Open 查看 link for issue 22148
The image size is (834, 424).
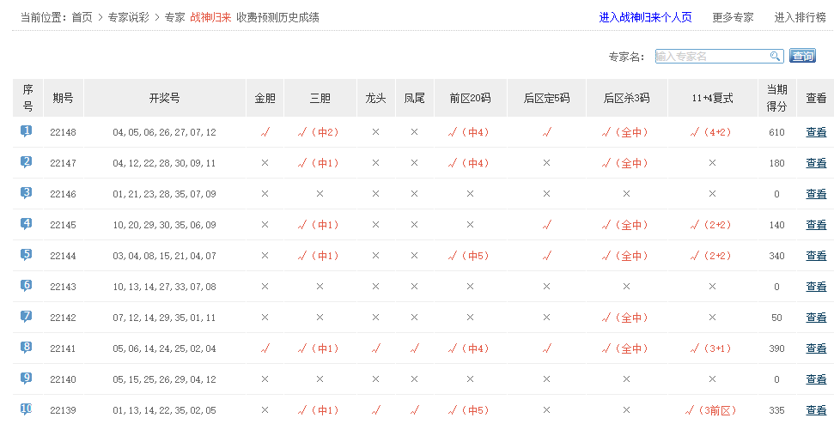pyautogui.click(x=816, y=132)
